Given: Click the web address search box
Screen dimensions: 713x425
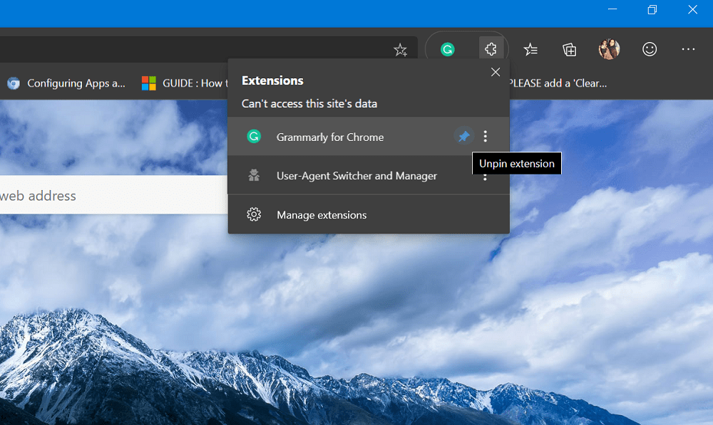Looking at the screenshot, I should click(x=113, y=195).
